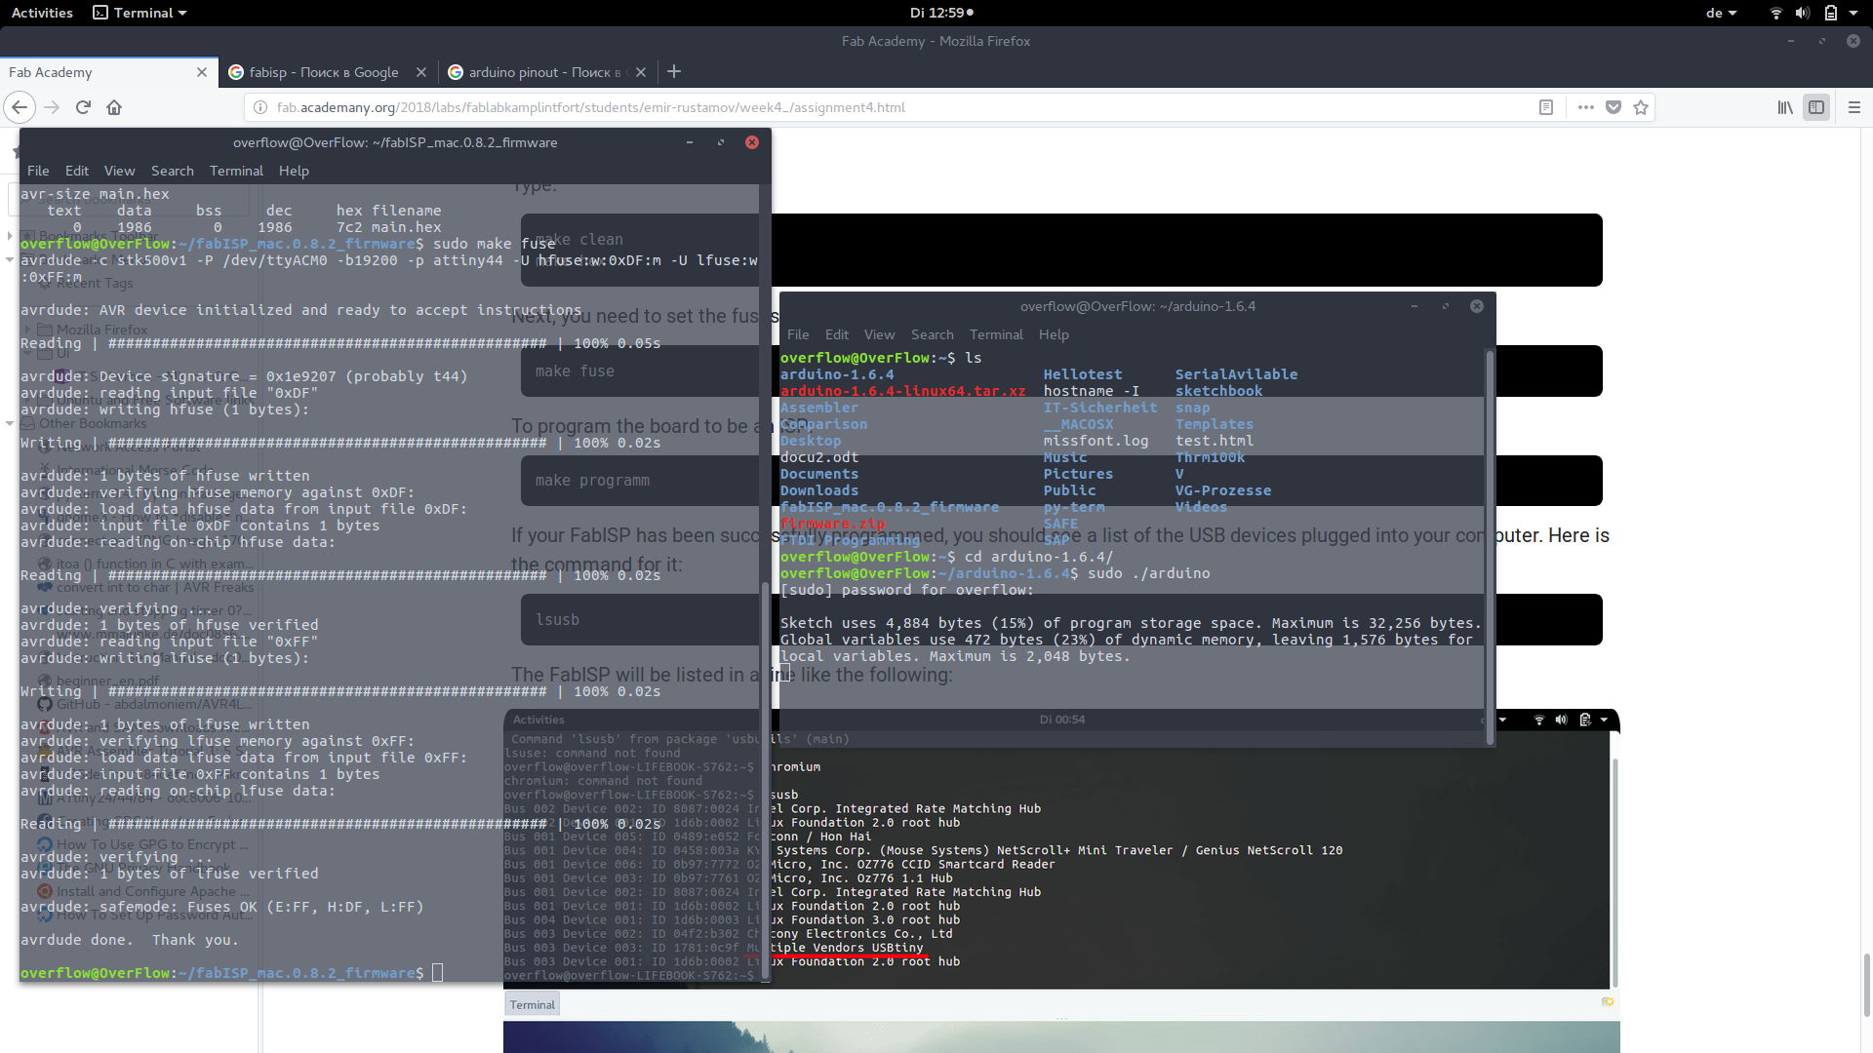Open Search menu in arduino-1.6.4 terminal

932,334
